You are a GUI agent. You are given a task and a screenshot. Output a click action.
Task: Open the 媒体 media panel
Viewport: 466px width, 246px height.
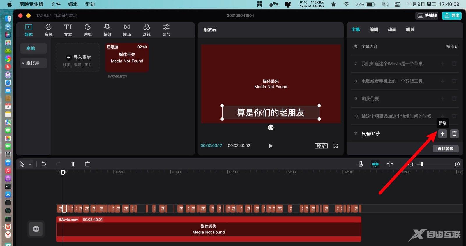coord(29,30)
